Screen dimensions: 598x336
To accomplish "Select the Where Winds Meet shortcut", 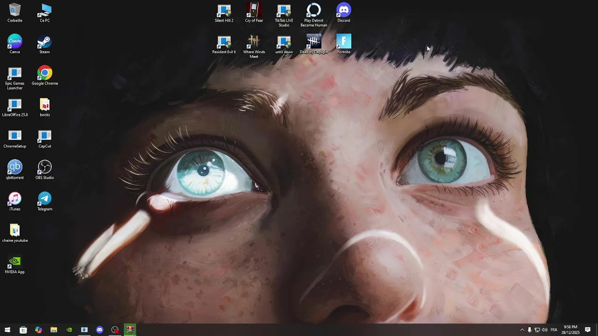I will [254, 47].
